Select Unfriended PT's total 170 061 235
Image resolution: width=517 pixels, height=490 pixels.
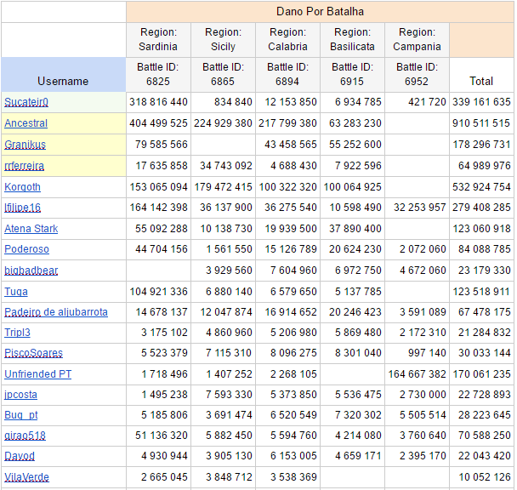pyautogui.click(x=481, y=374)
